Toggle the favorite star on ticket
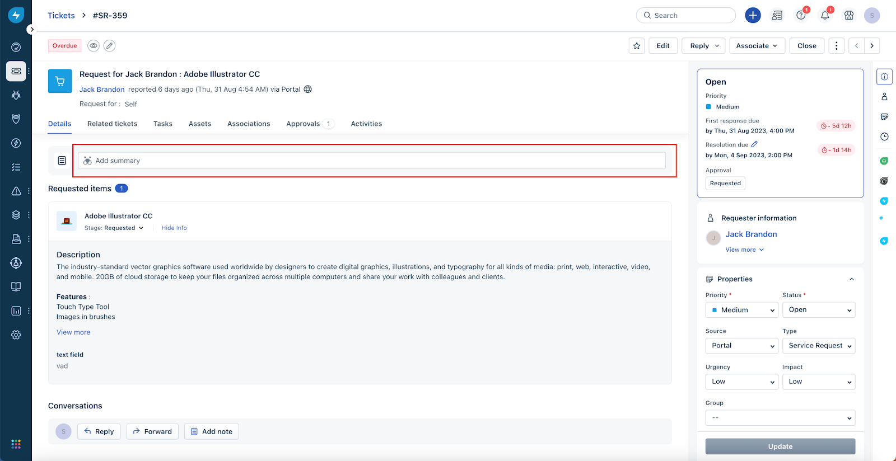 click(637, 46)
